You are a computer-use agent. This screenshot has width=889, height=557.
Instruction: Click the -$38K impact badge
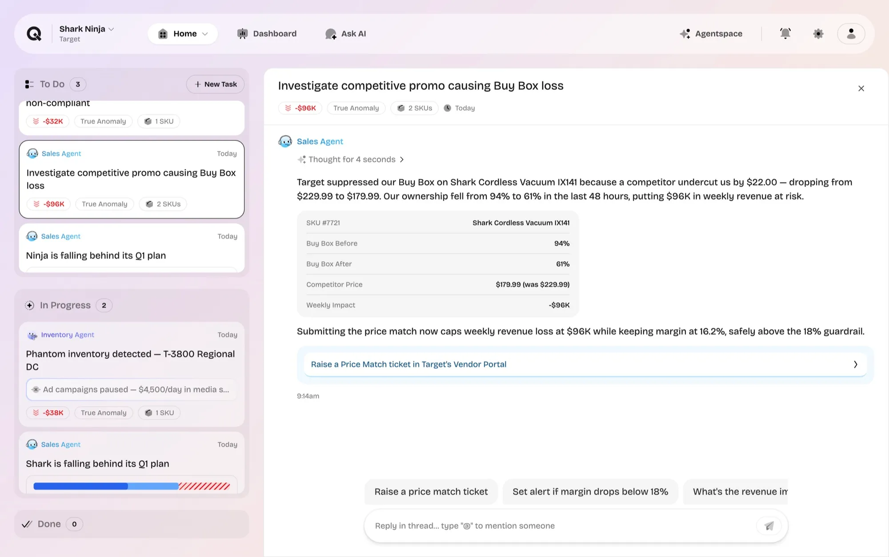[x=48, y=413]
